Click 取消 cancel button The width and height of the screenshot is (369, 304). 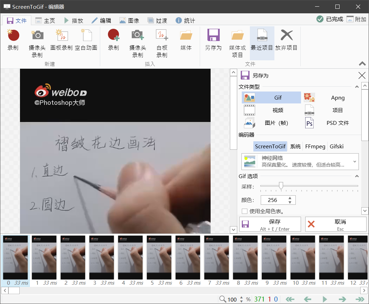pyautogui.click(x=336, y=224)
